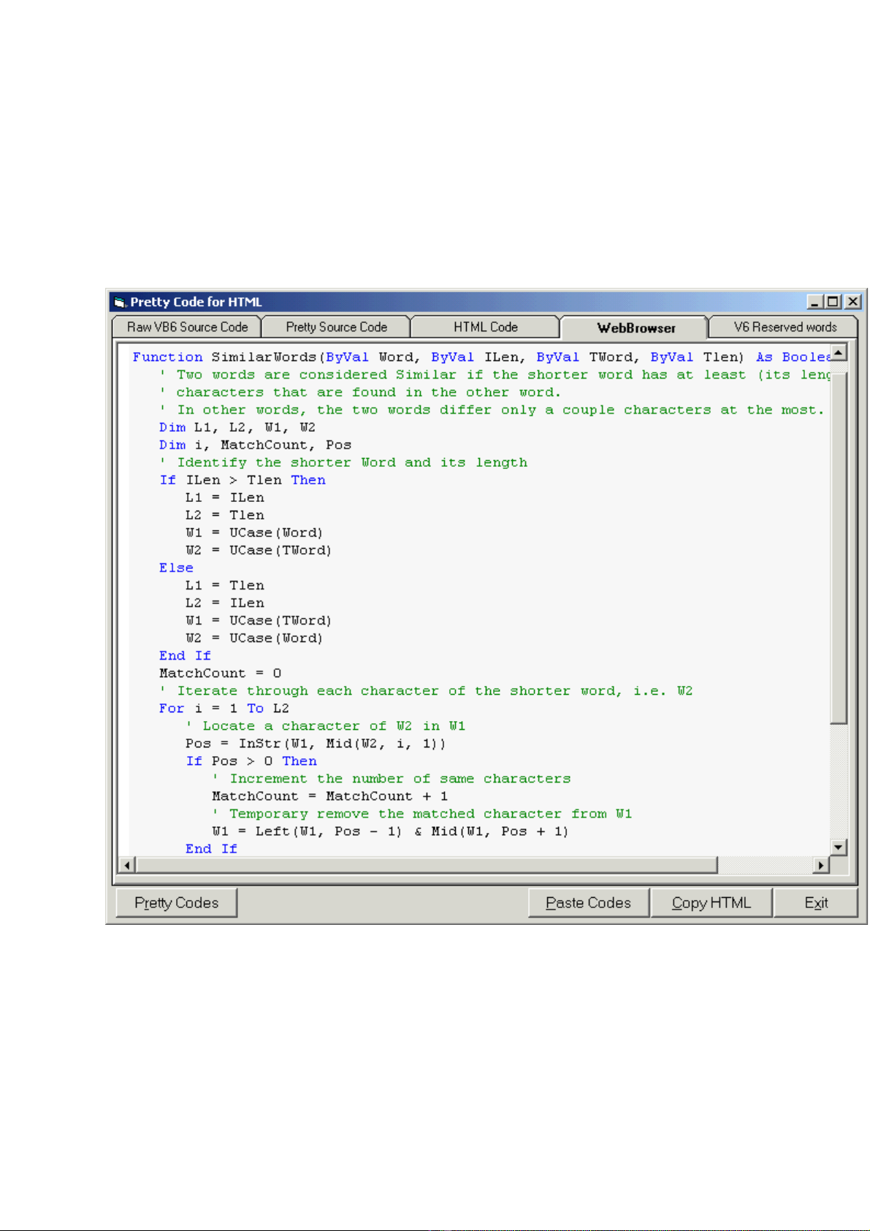The width and height of the screenshot is (870, 1231).
Task: Open the Pretty Source Code tab
Action: 336,327
